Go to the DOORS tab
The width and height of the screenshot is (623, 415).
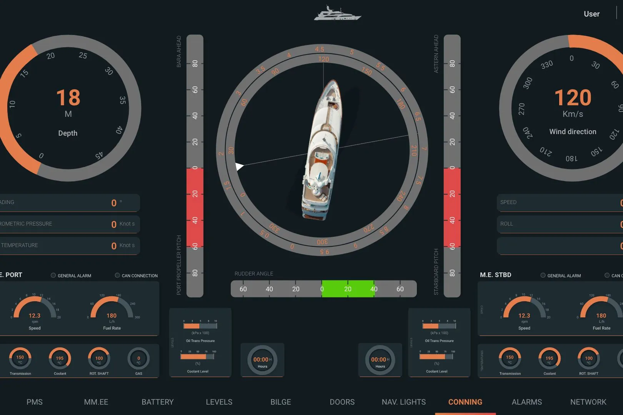click(x=342, y=402)
